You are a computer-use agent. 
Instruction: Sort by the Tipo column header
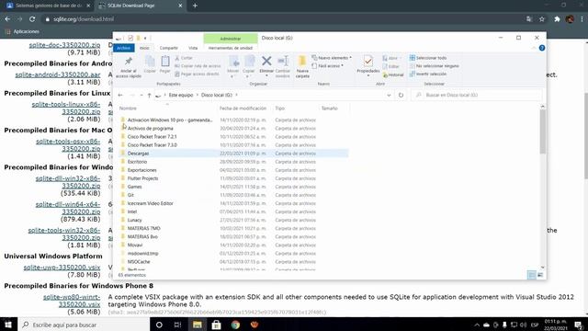pos(279,108)
